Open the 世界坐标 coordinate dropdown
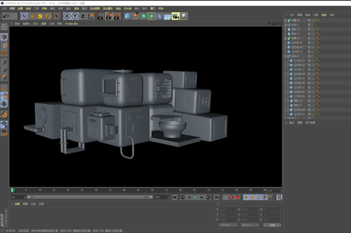Image resolution: width=351 pixels, height=233 pixels. pos(228,225)
